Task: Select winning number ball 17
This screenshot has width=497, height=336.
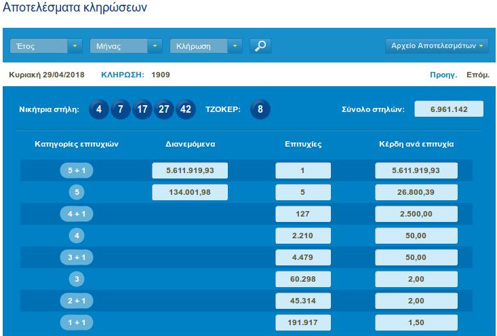Action: tap(142, 109)
